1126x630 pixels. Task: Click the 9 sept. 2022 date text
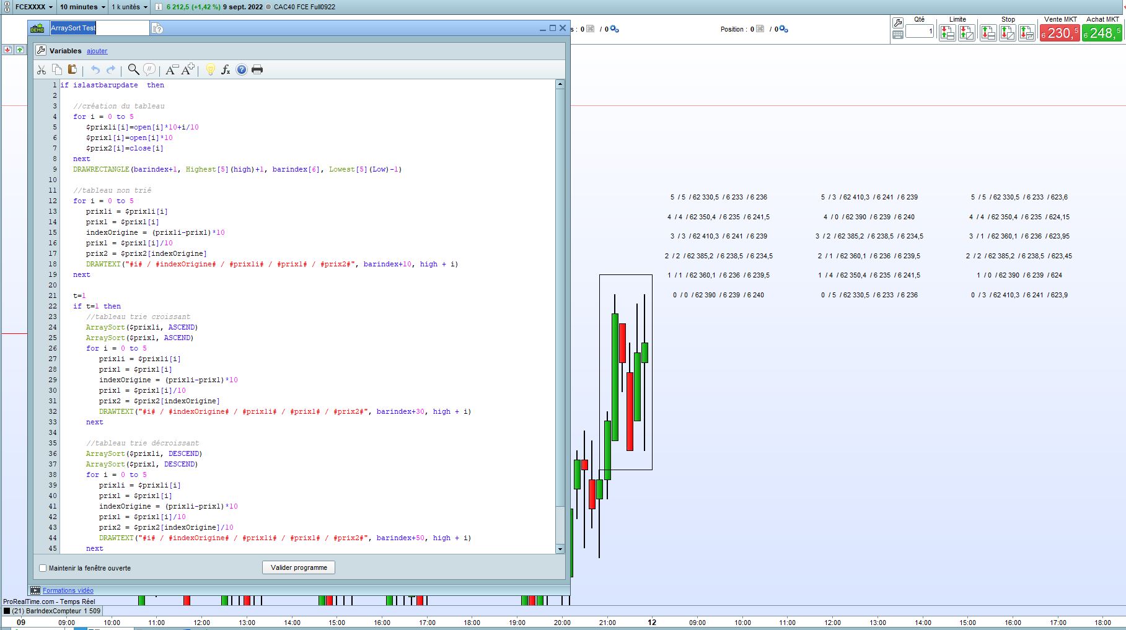[242, 7]
